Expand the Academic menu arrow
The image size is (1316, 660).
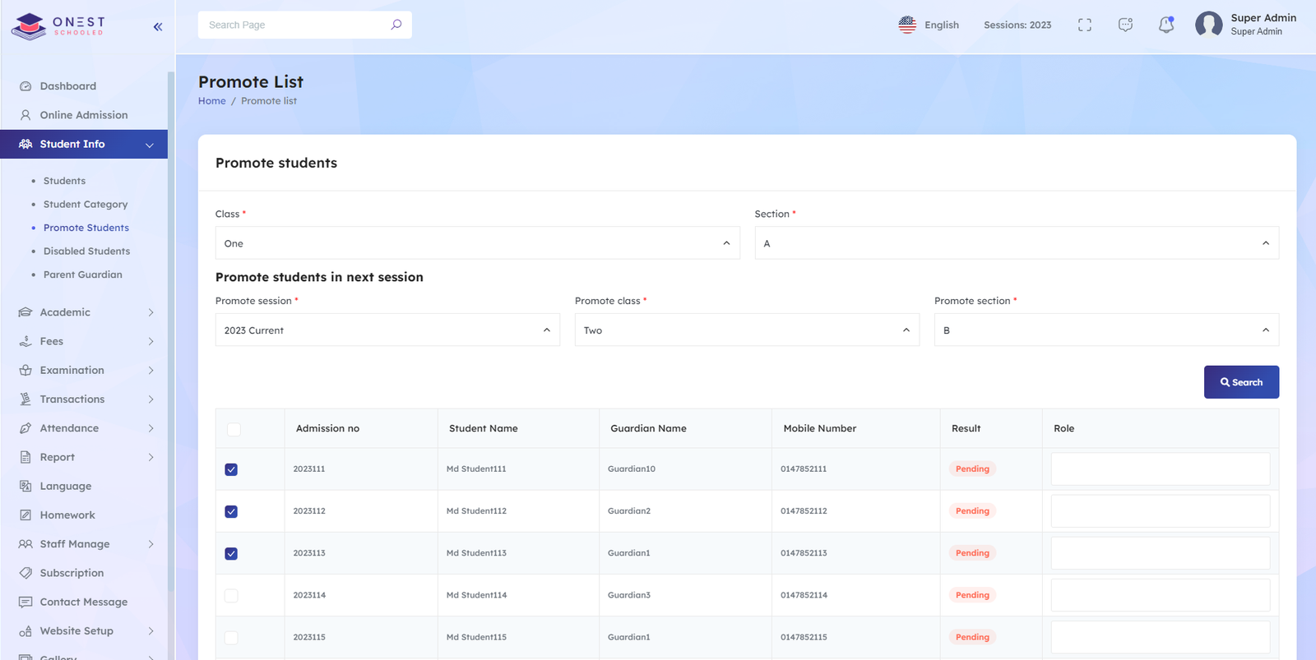pos(151,312)
